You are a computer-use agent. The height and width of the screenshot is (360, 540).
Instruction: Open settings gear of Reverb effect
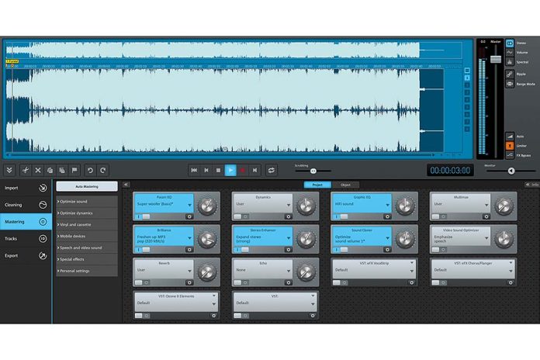point(189,282)
